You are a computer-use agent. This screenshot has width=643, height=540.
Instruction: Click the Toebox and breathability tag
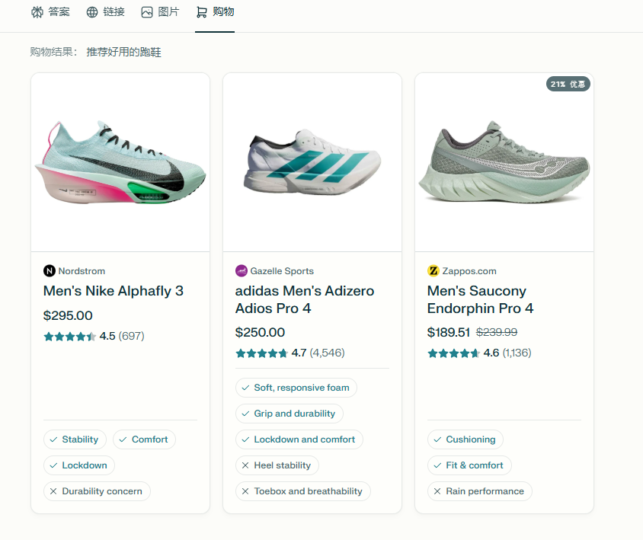(303, 491)
